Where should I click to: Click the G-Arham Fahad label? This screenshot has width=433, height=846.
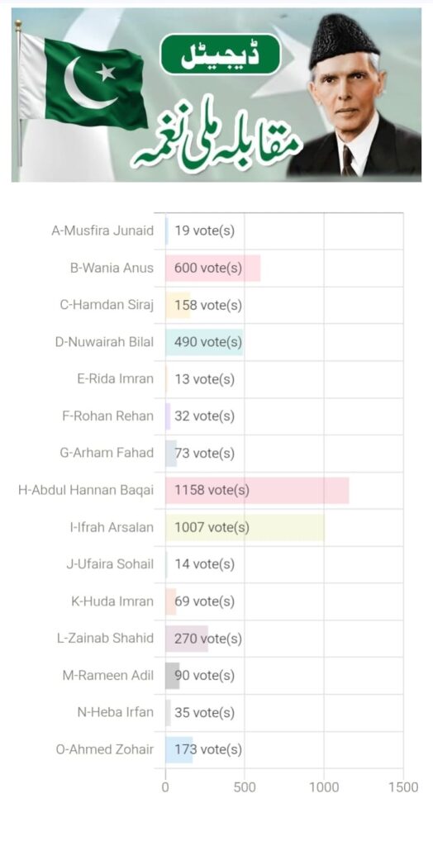click(x=107, y=453)
